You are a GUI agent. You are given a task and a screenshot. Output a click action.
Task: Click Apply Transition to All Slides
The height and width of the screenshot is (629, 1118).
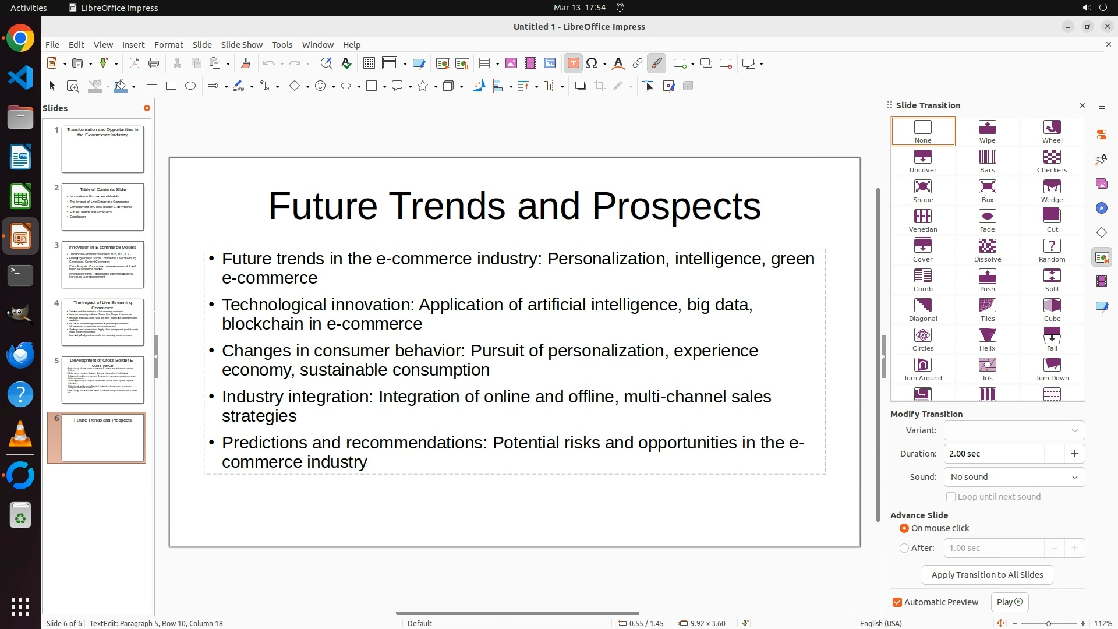tap(987, 575)
